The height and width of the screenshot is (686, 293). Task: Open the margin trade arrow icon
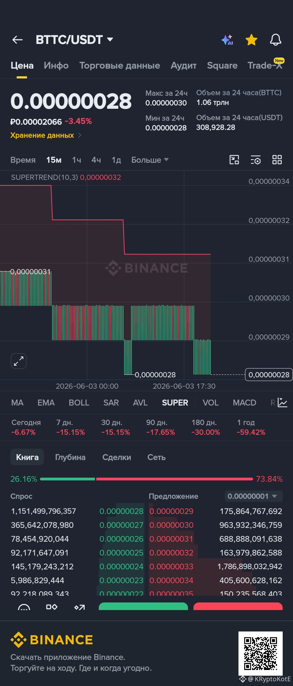(x=79, y=607)
